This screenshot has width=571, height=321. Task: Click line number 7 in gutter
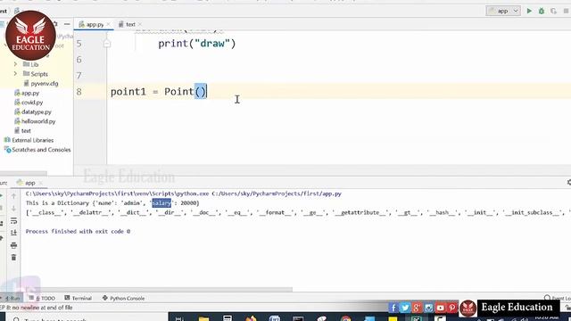(79, 76)
